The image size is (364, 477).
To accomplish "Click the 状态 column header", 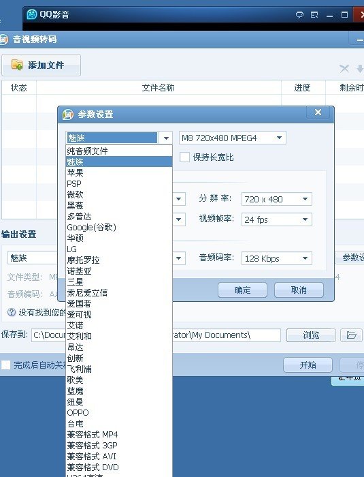I will pyautogui.click(x=19, y=88).
